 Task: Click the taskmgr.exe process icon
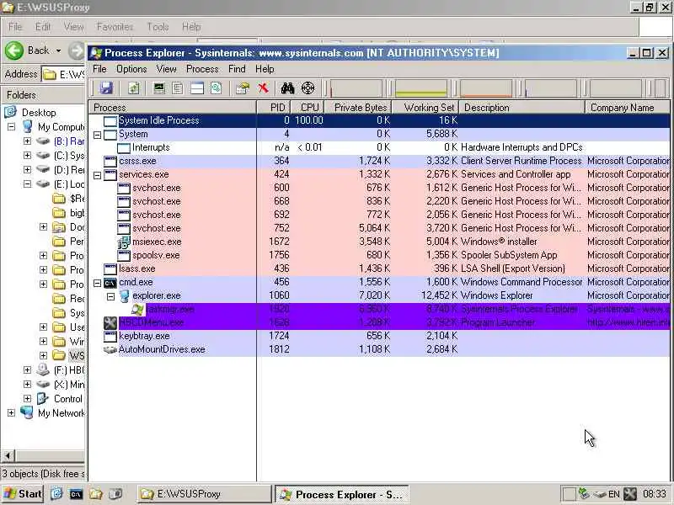(x=137, y=309)
